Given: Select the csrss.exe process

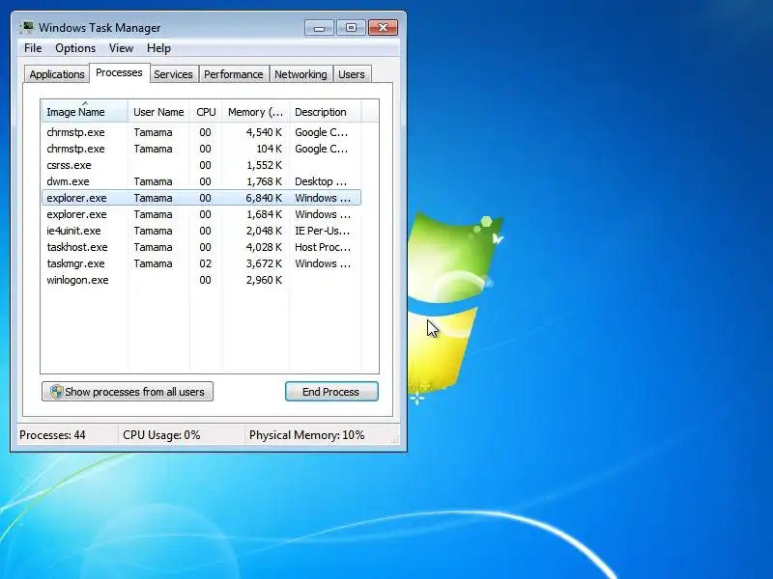Looking at the screenshot, I should tap(202, 165).
